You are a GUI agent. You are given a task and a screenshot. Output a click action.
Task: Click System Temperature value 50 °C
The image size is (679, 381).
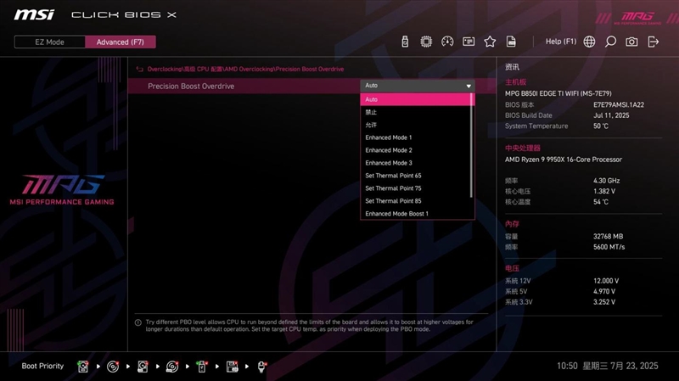(601, 126)
